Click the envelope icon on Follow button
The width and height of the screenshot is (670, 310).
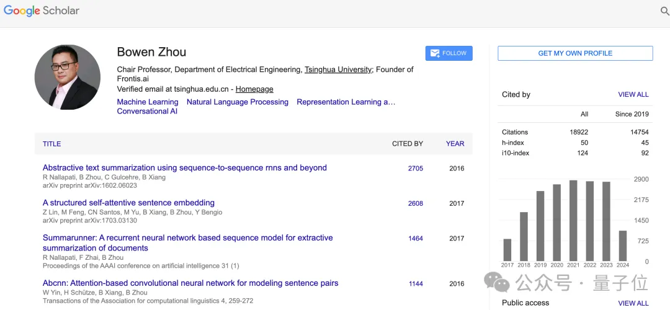point(435,53)
